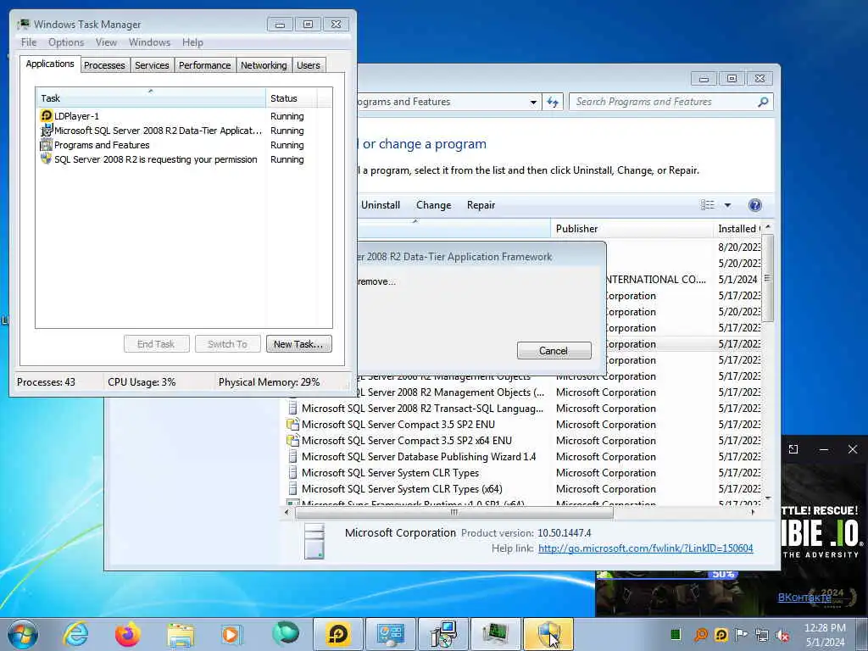This screenshot has height=651, width=868.
Task: Open the go.microsoft.com help link
Action: [x=645, y=548]
